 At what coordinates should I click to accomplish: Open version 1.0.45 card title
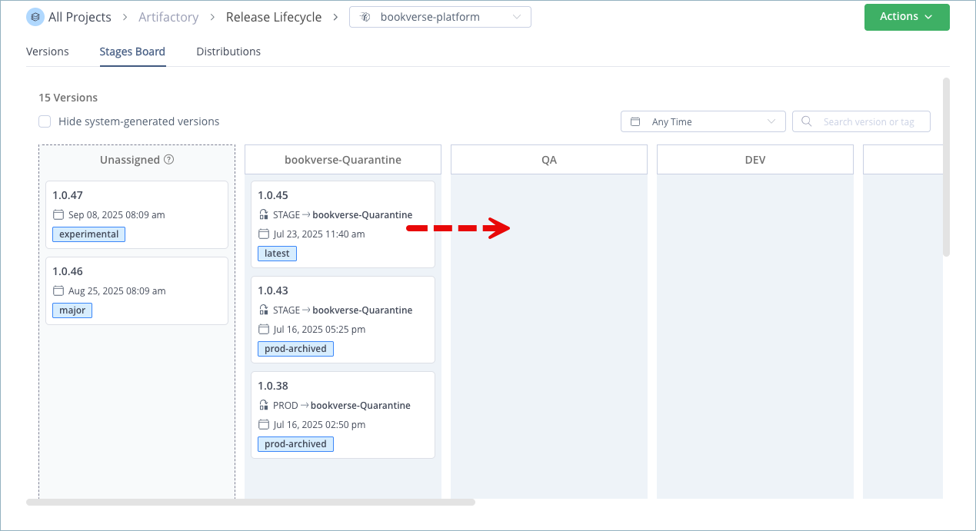[273, 195]
